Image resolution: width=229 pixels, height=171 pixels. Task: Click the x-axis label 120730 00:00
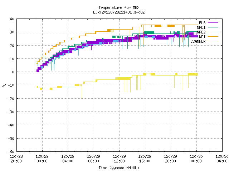coord(196,159)
